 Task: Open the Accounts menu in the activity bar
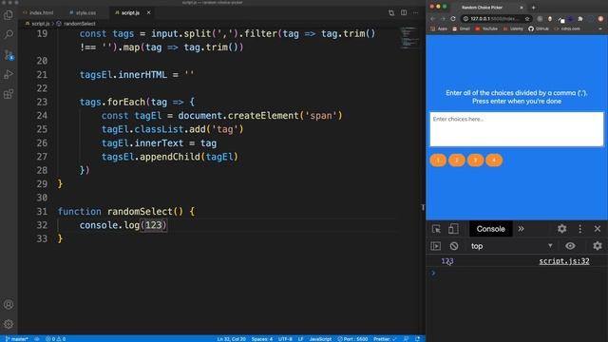pos(9,304)
